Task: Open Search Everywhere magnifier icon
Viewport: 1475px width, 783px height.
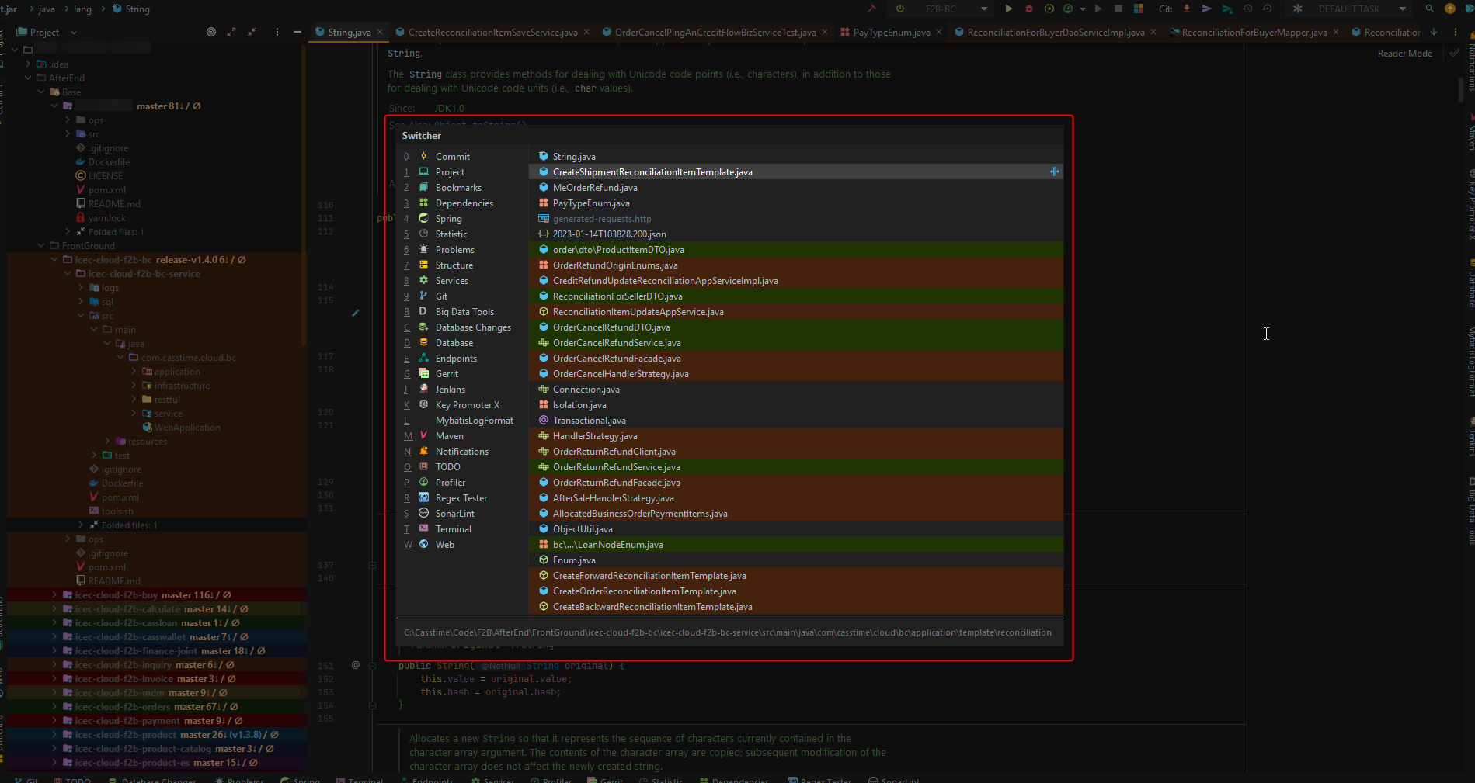Action: coord(1429,9)
